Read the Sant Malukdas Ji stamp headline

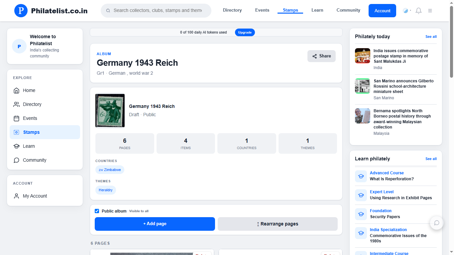click(x=401, y=56)
